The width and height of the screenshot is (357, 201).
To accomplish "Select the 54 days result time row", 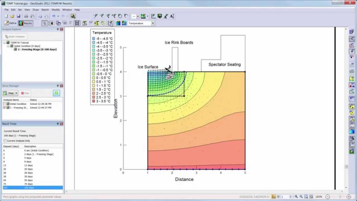I will (33, 180).
